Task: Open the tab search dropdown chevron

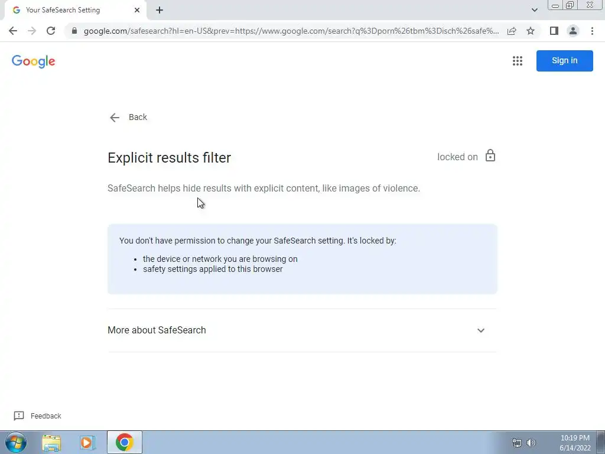Action: tap(534, 10)
